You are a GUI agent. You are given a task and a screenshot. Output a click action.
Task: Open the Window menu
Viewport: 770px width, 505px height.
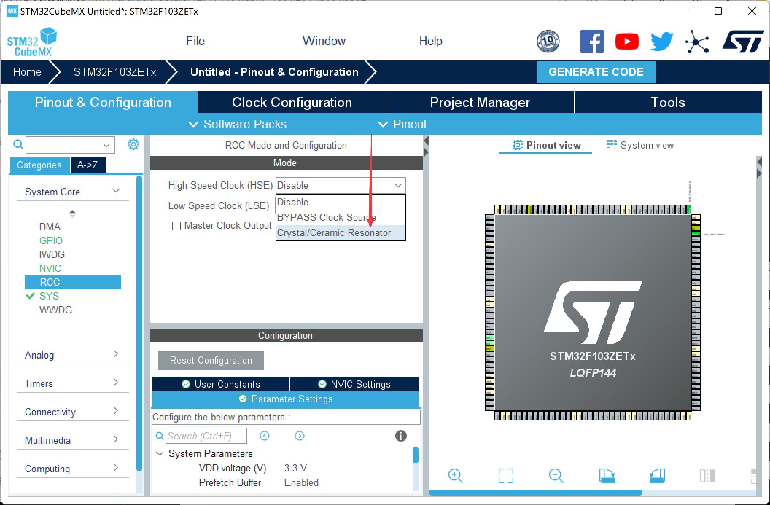[324, 41]
